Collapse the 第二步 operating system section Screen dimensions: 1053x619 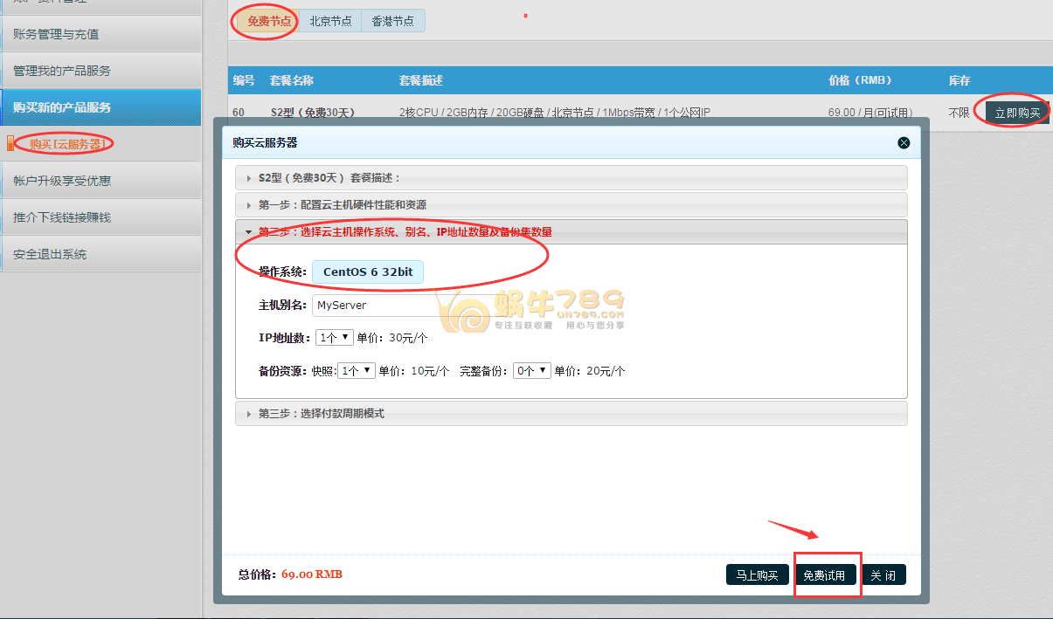click(x=572, y=231)
